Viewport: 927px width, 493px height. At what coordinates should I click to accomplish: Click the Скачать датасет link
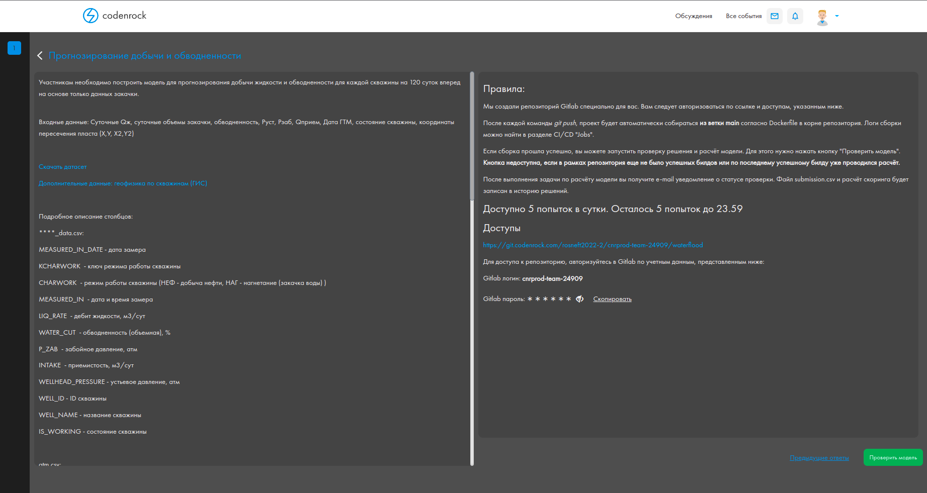click(x=63, y=167)
